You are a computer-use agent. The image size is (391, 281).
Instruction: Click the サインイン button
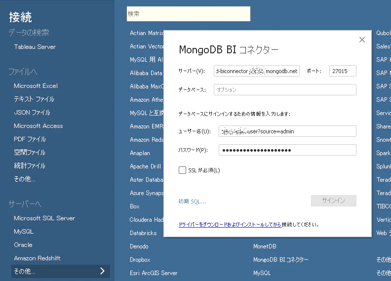pyautogui.click(x=333, y=201)
